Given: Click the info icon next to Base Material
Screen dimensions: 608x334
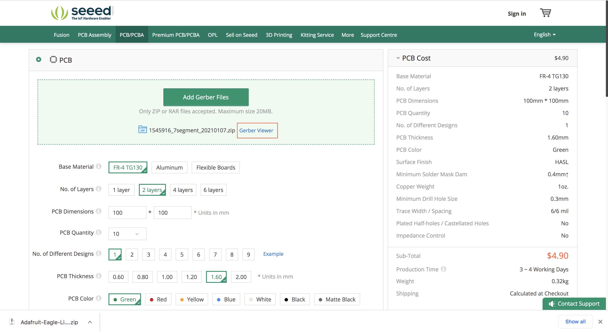Looking at the screenshot, I should coord(99,166).
